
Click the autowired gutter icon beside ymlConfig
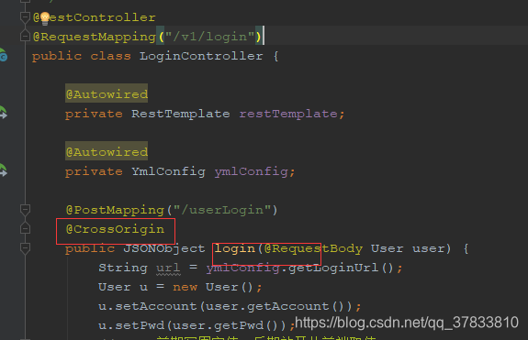pos(3,170)
